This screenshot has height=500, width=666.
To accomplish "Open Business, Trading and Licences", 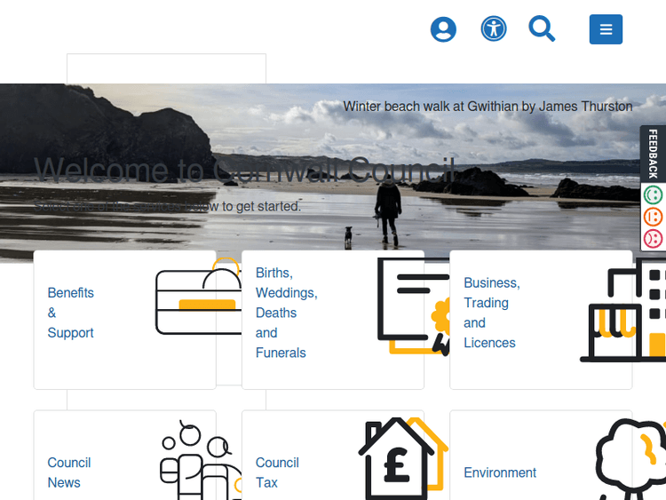I will (492, 313).
